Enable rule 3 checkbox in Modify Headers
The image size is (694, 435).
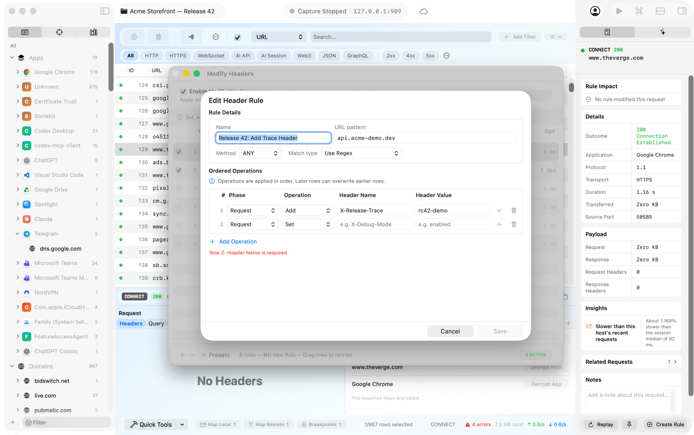[x=179, y=188]
